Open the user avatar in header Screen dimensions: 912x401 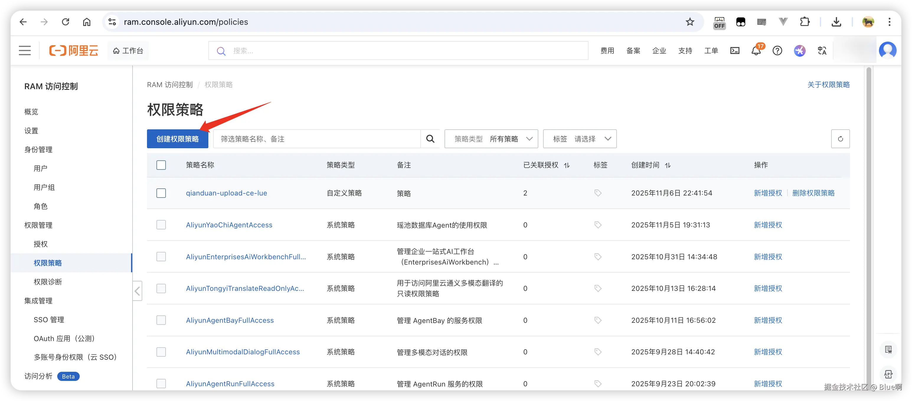coord(887,51)
